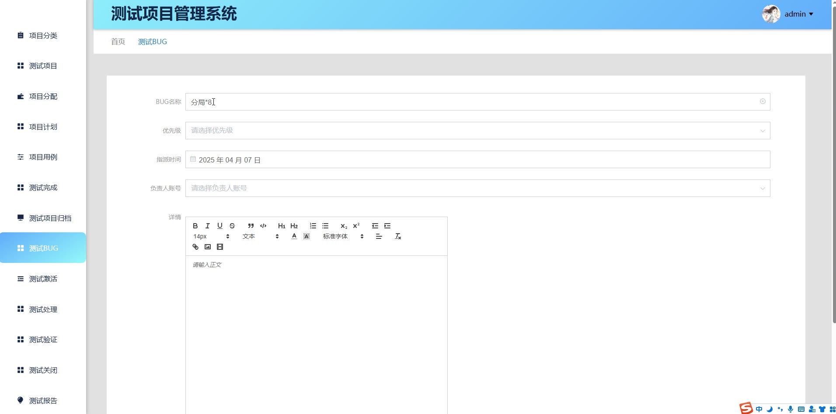Click the BUG名称 text field

tap(477, 102)
